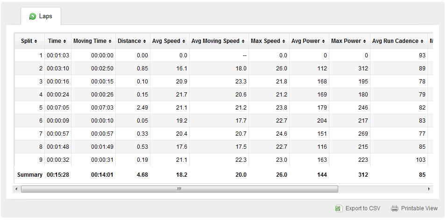The width and height of the screenshot is (447, 221).
Task: Select the split 5 row
Action: [223, 108]
